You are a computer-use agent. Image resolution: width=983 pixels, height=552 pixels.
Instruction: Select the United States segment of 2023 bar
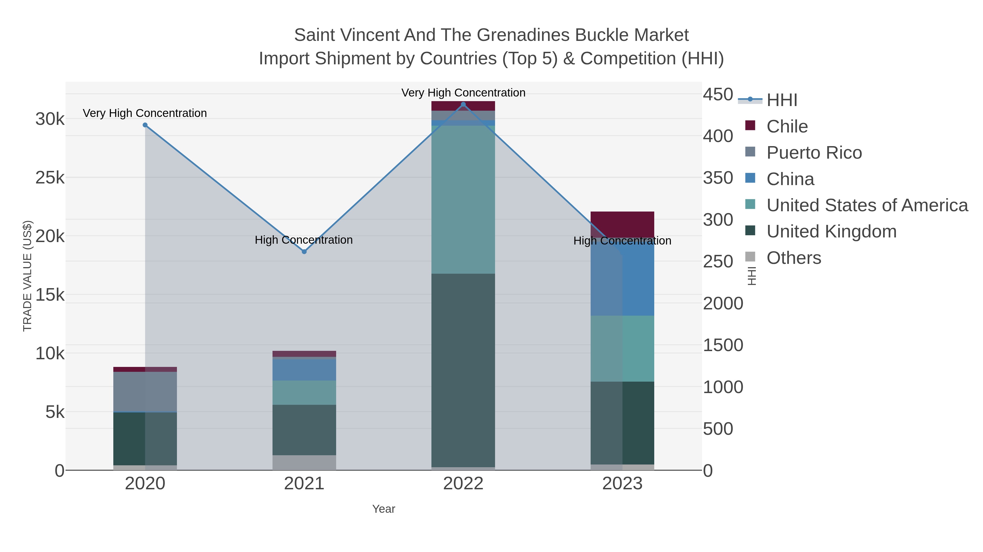coord(622,349)
